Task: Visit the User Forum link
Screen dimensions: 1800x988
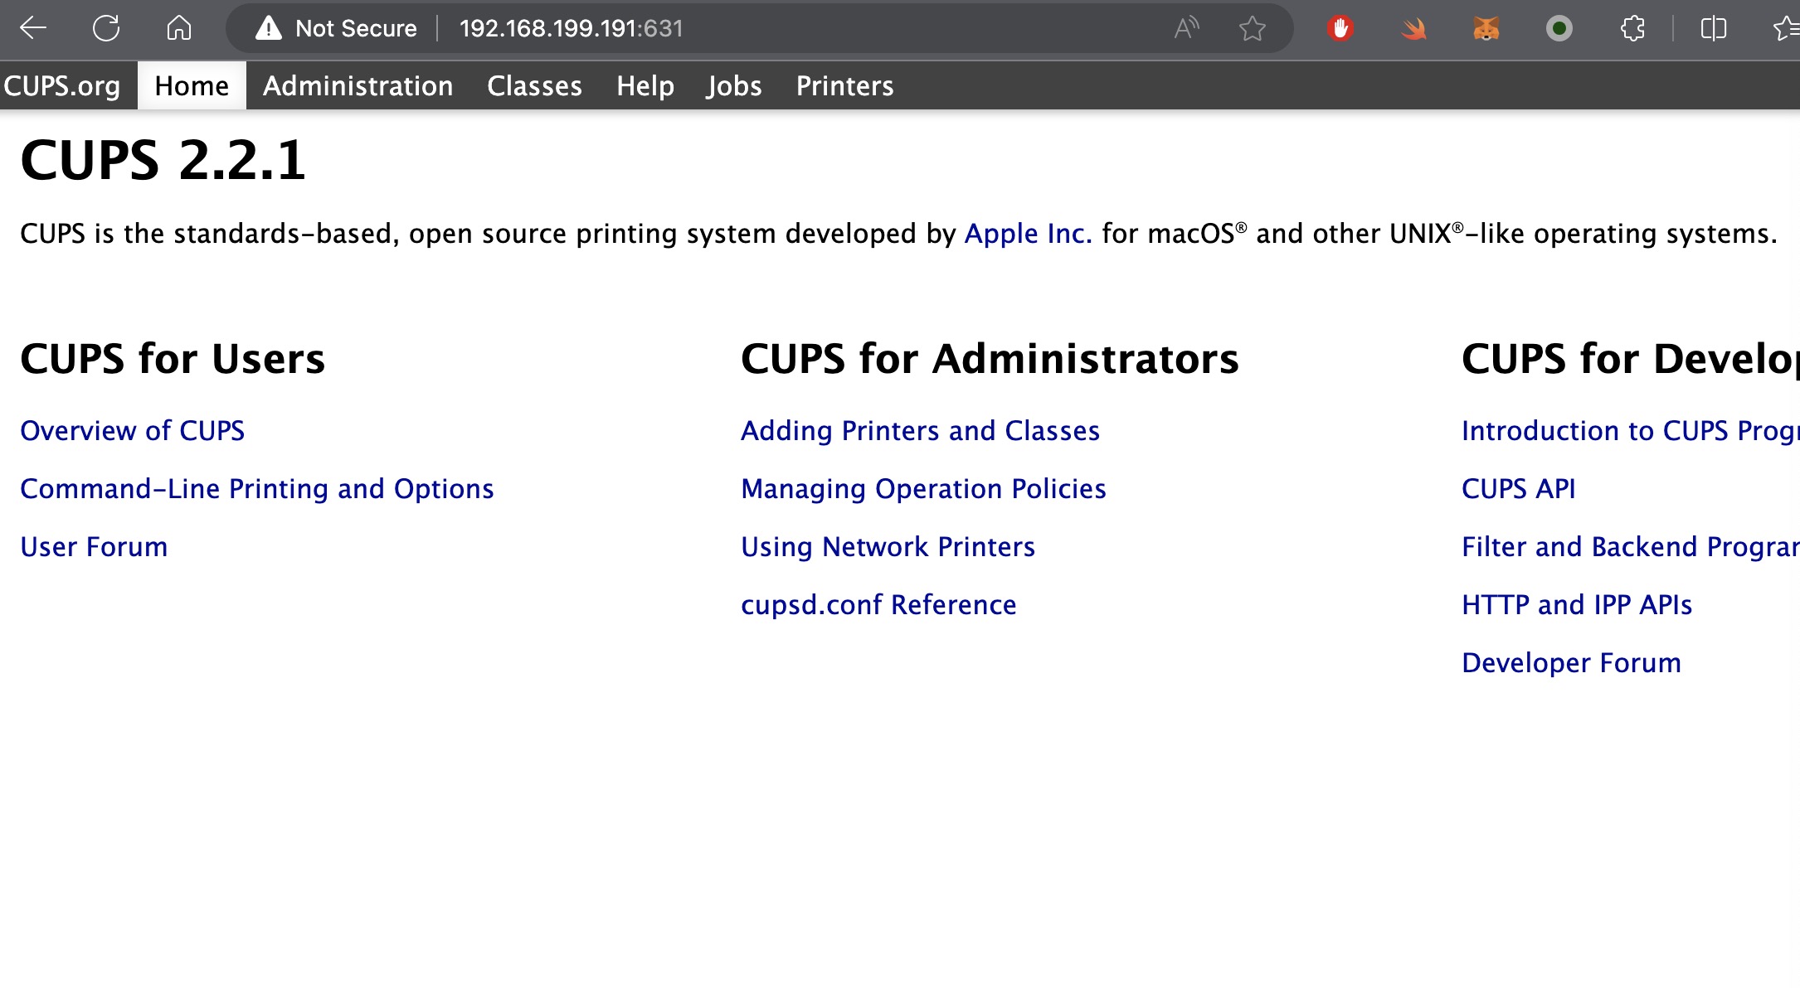Action: tap(94, 547)
